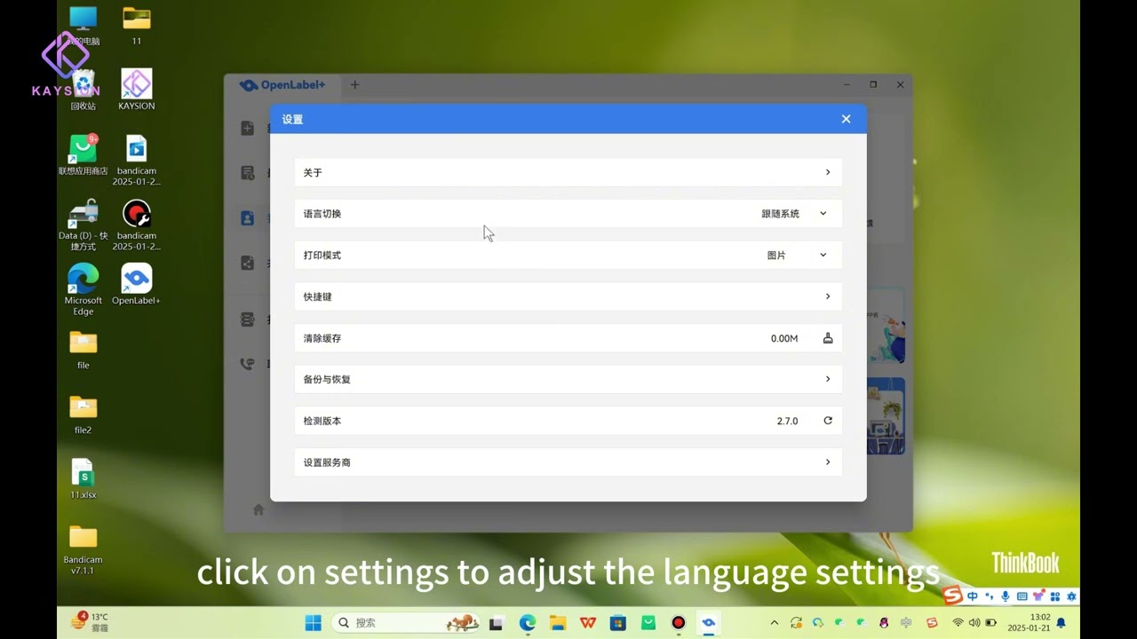The height and width of the screenshot is (639, 1137).
Task: Open Task View from the taskbar
Action: (x=497, y=623)
